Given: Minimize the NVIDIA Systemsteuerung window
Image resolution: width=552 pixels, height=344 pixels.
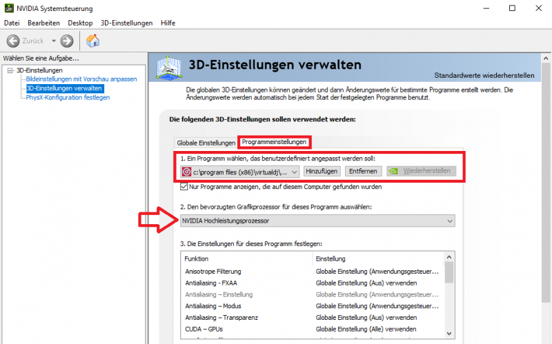Looking at the screenshot, I should 486,8.
